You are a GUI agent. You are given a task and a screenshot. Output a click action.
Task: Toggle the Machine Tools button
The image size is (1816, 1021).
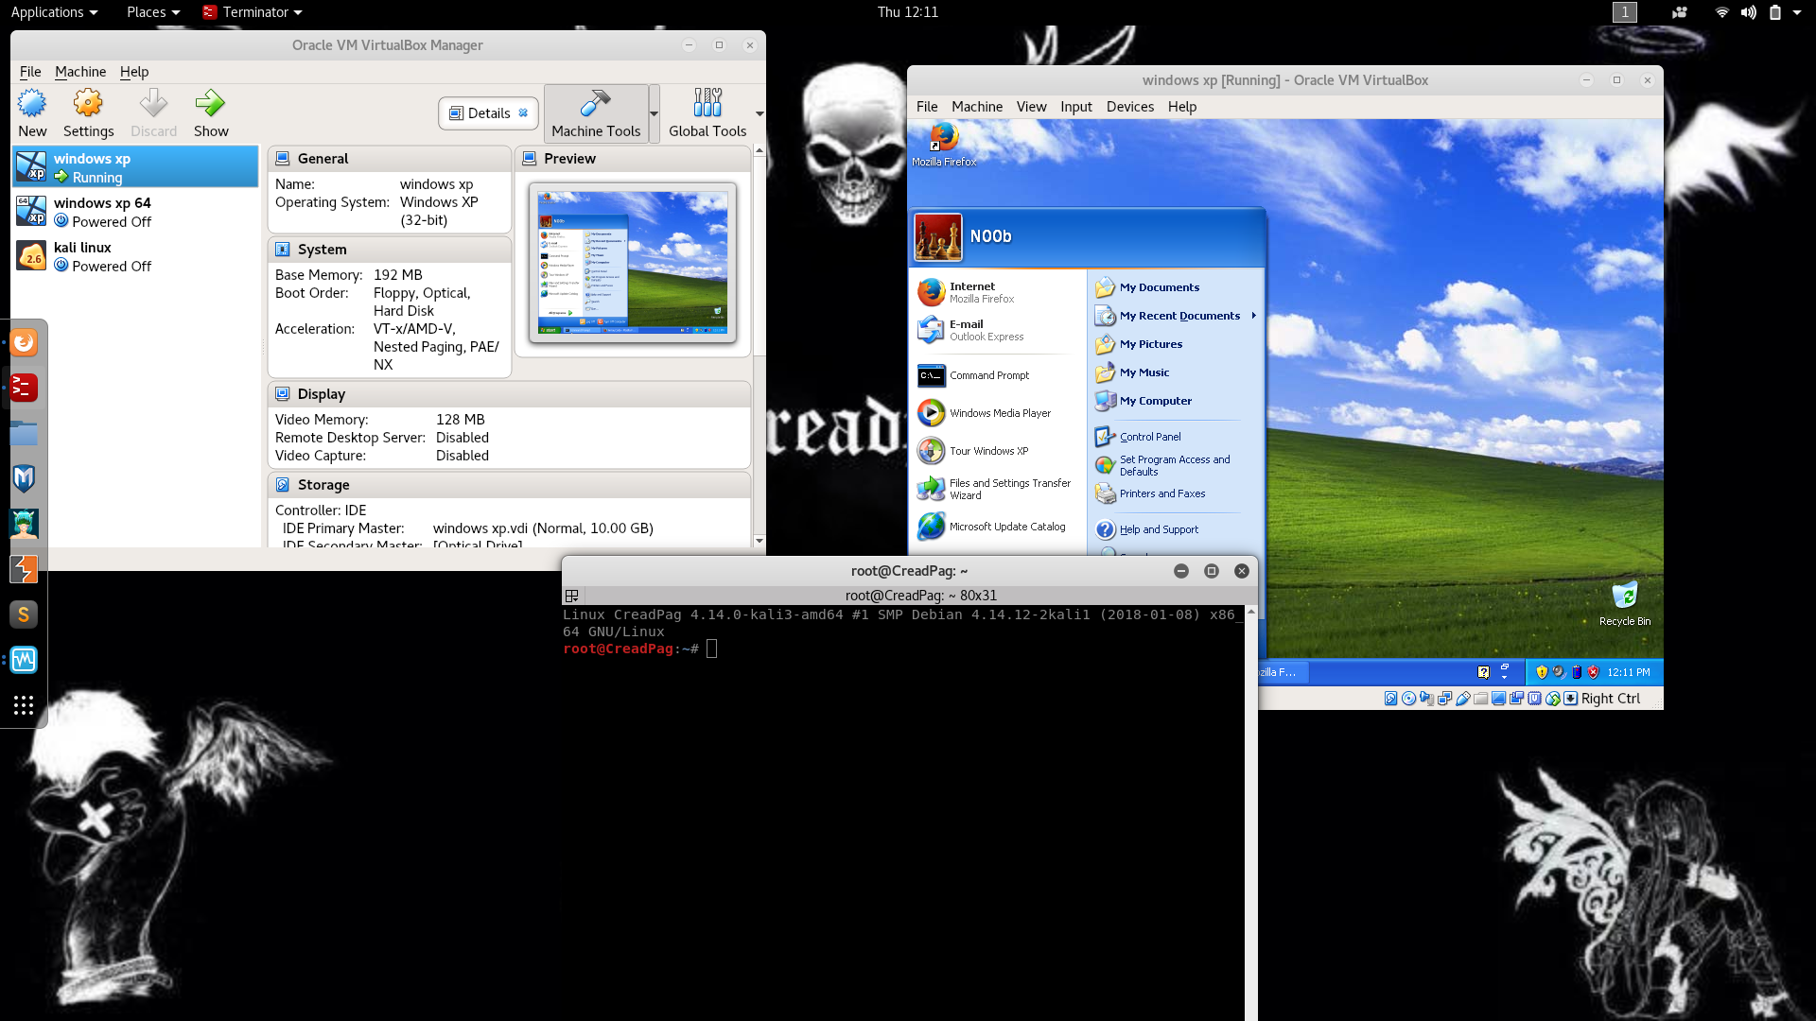(596, 113)
